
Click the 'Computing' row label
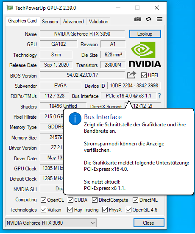26,200
